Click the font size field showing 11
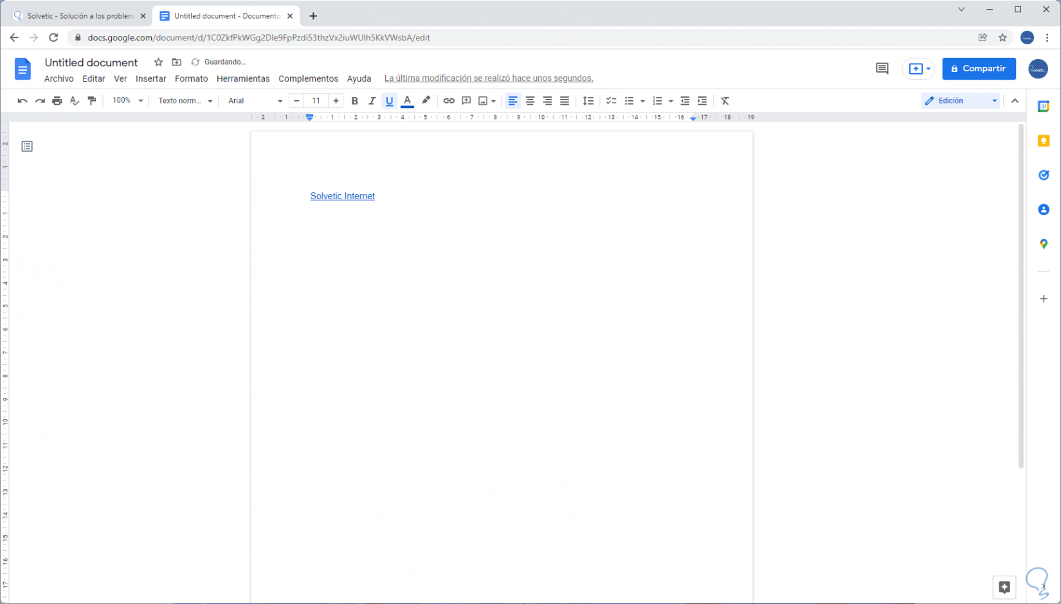The width and height of the screenshot is (1061, 604). pos(316,101)
